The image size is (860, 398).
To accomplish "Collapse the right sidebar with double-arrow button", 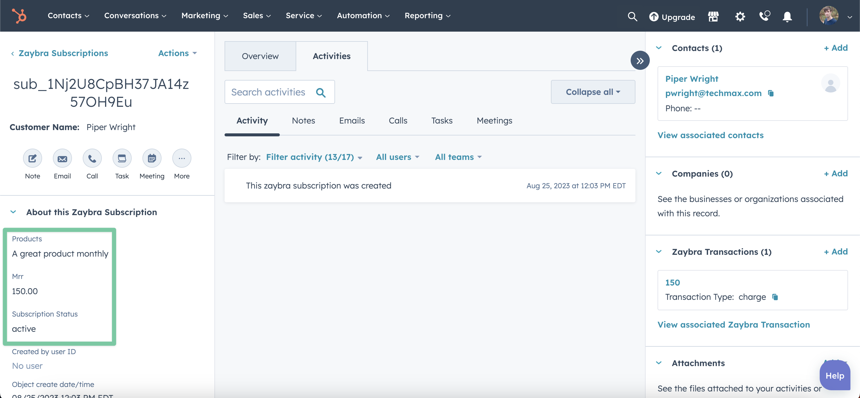I will [640, 60].
